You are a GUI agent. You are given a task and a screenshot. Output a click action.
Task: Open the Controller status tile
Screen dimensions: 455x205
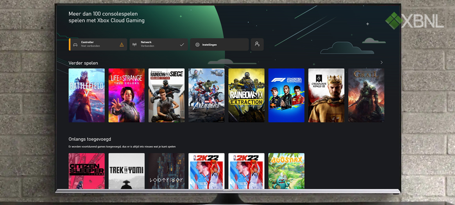pyautogui.click(x=98, y=45)
